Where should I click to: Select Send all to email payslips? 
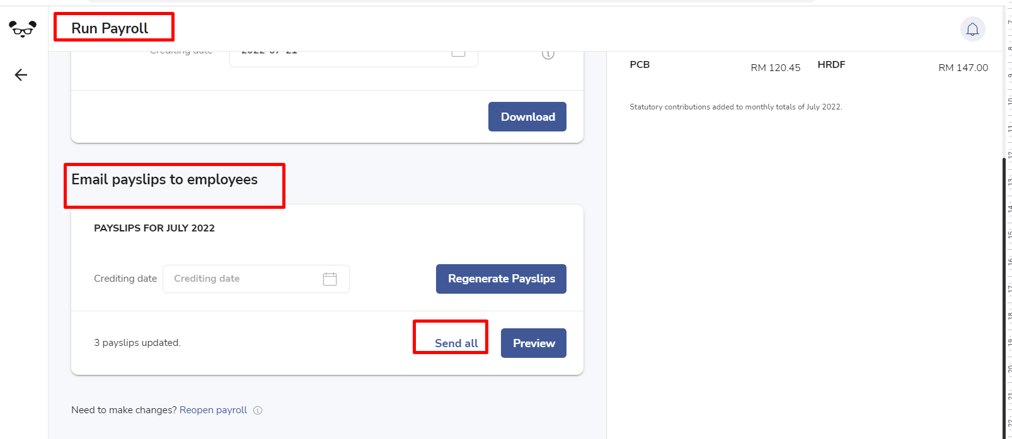tap(456, 343)
